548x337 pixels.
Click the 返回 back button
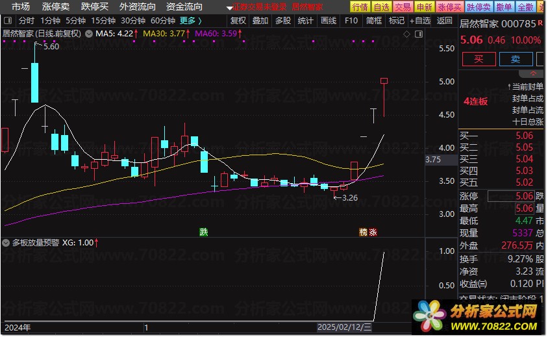coord(445,21)
